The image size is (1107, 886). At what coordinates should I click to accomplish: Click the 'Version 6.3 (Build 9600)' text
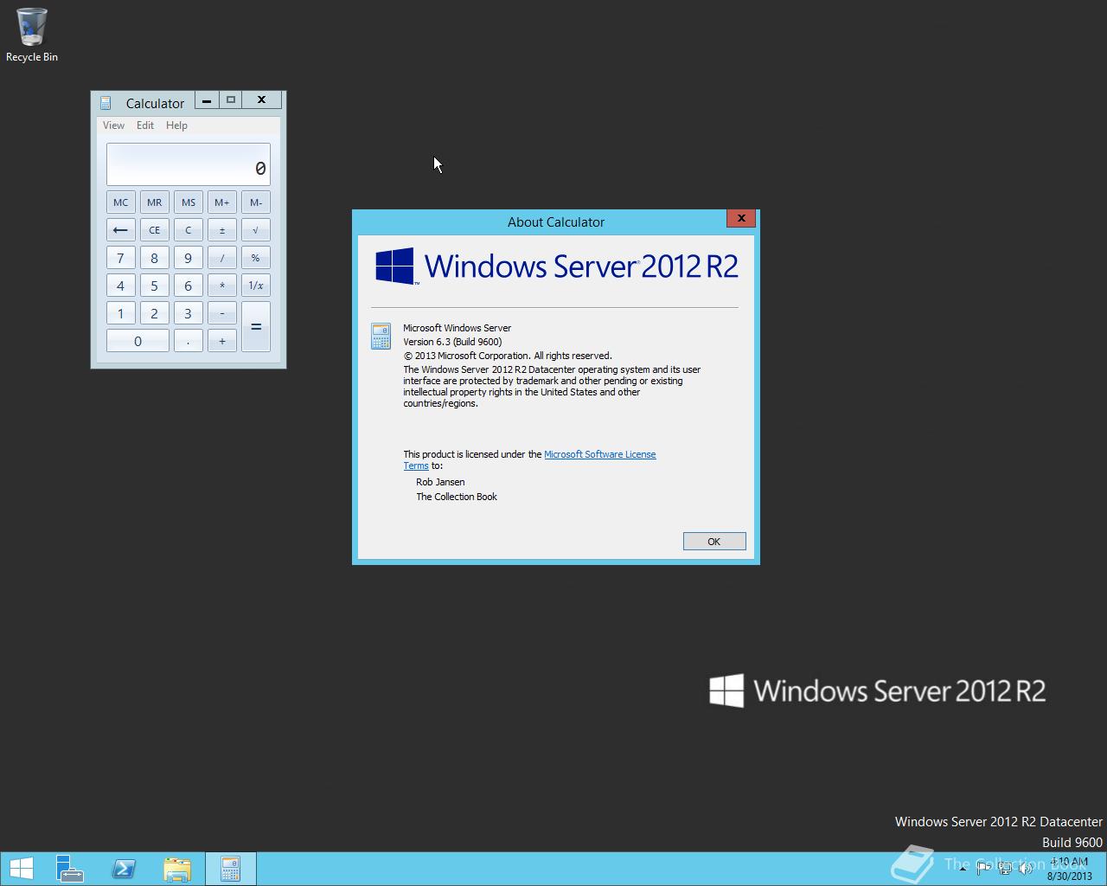(452, 342)
